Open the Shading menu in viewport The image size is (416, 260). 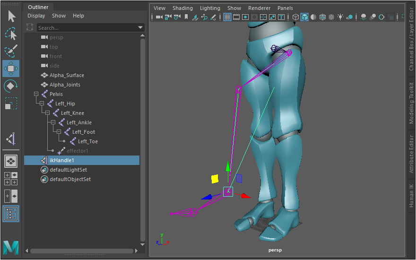point(182,8)
